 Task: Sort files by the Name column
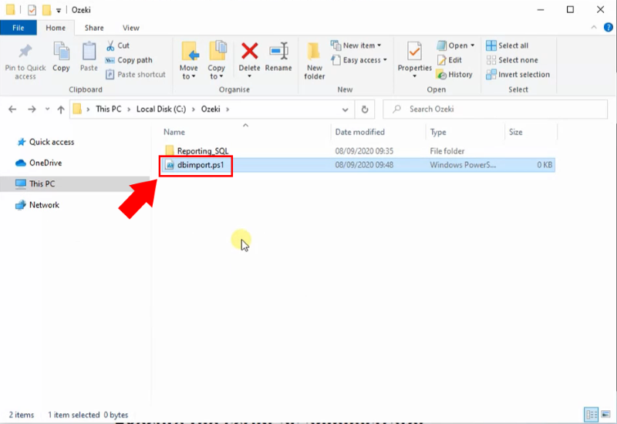(174, 132)
